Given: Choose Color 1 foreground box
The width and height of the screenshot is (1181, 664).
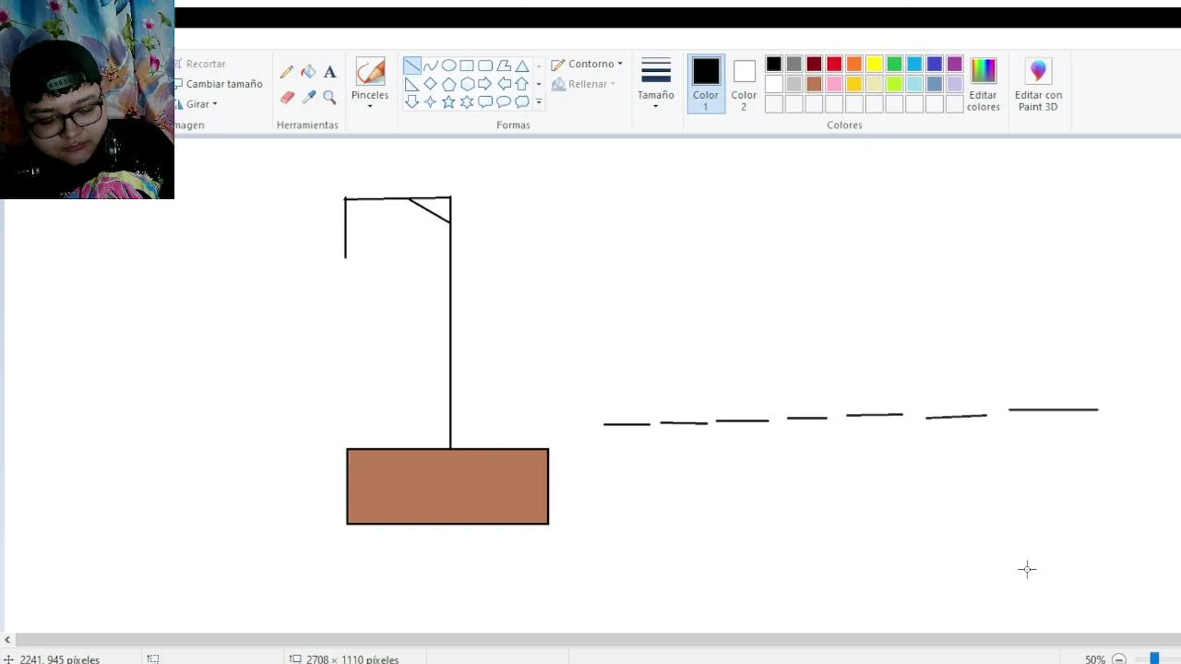Looking at the screenshot, I should coord(706,83).
